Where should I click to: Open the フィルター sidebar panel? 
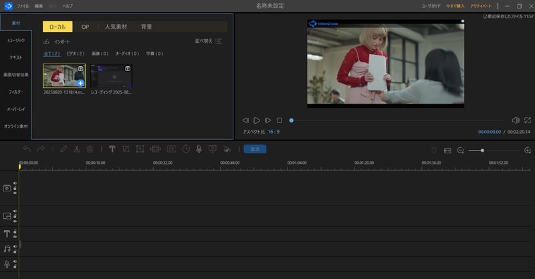point(15,91)
